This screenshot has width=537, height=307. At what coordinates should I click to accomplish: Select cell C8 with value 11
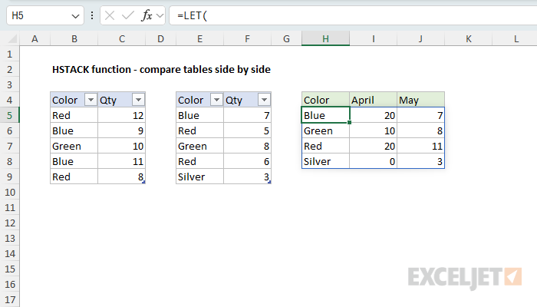pos(121,161)
